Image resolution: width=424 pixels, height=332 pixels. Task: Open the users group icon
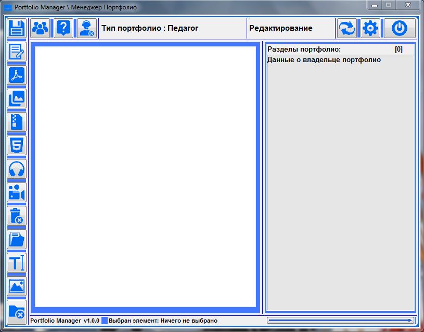tap(40, 28)
